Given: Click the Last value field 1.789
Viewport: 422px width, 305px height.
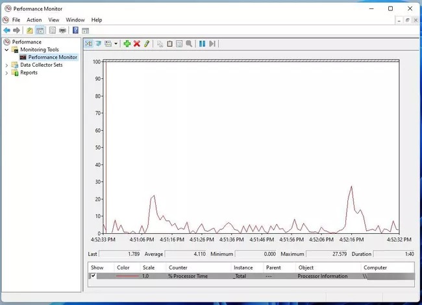Looking at the screenshot, I should point(119,254).
